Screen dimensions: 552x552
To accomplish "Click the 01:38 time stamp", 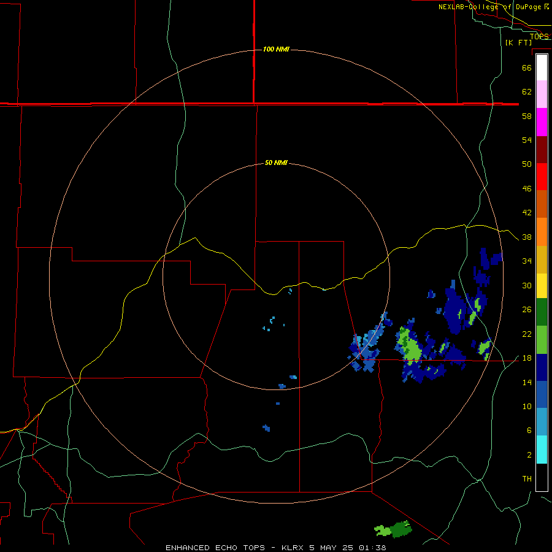I will 372,548.
